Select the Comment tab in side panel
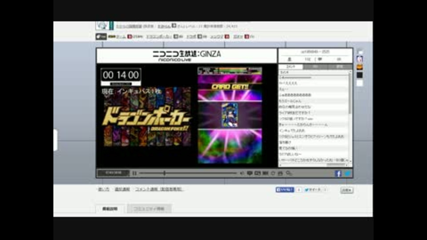The image size is (427, 240). point(290,66)
